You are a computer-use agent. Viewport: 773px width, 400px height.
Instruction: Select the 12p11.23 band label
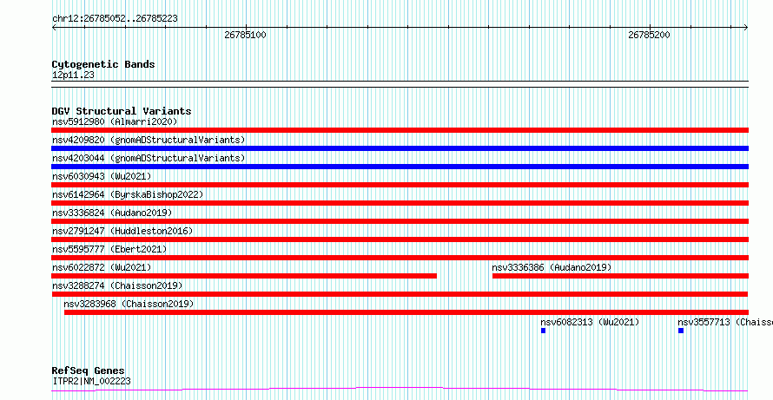[73, 75]
